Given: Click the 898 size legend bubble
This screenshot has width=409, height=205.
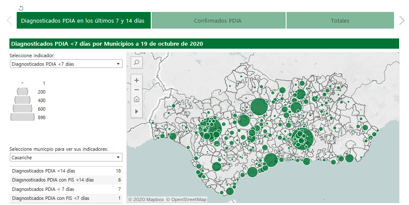Looking at the screenshot, I should (x=22, y=117).
